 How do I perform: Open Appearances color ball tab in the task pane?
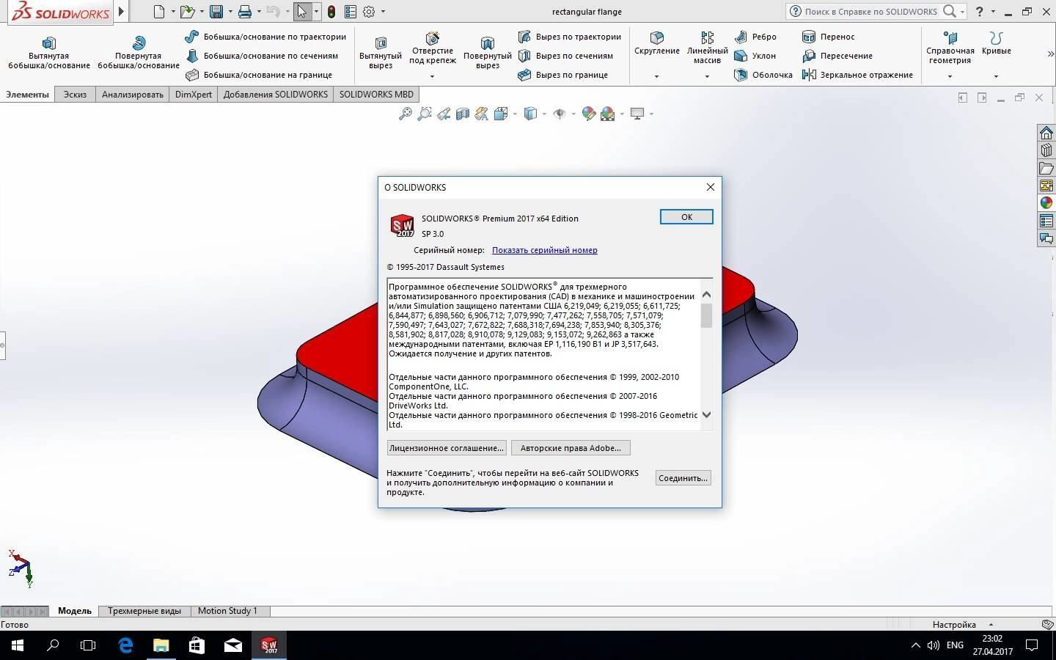click(x=1046, y=203)
